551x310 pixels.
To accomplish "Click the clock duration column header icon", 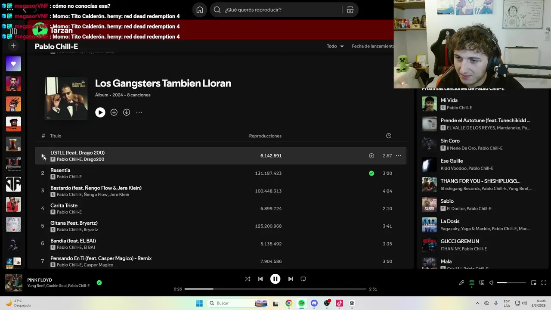I will pos(389,136).
